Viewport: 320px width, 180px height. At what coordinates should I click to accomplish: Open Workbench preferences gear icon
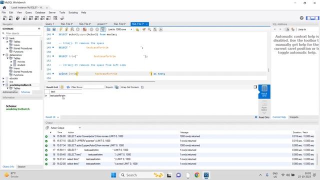pos(301,18)
